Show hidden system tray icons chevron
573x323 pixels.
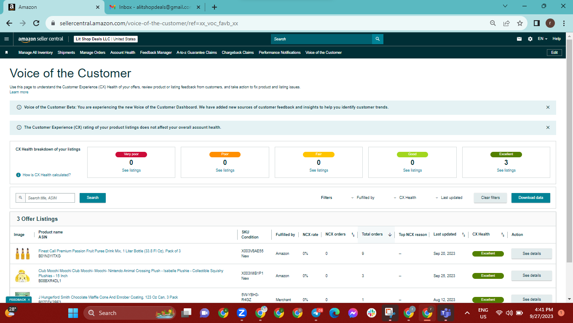(x=467, y=313)
